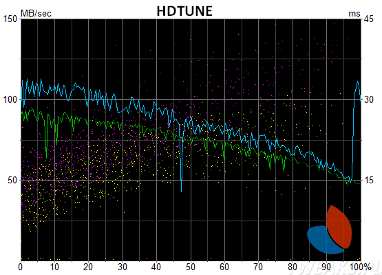Click the 15 value on the right axis
382x275 pixels.
pyautogui.click(x=369, y=181)
